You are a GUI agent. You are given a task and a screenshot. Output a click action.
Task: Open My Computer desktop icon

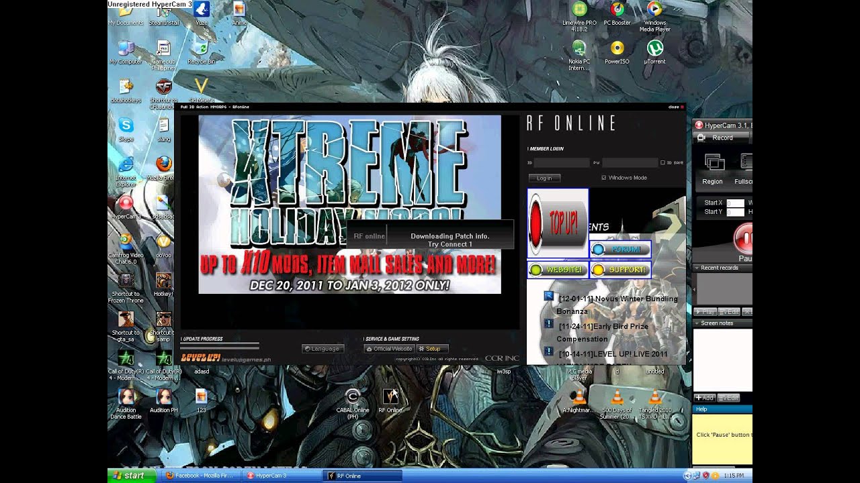[x=126, y=52]
